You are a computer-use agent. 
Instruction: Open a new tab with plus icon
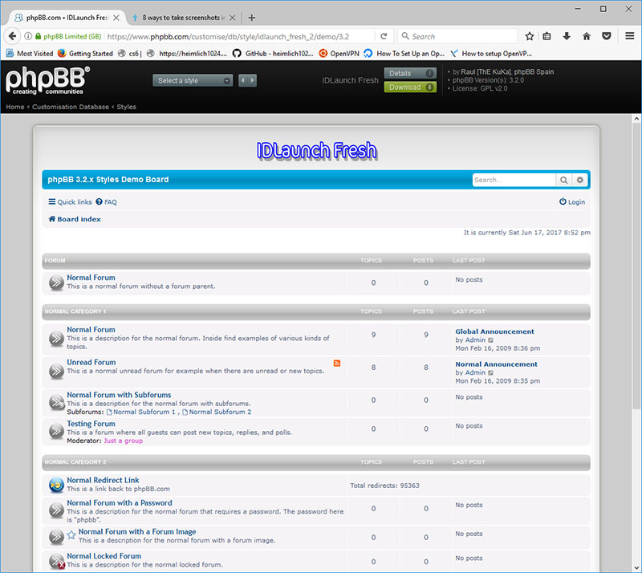(252, 18)
